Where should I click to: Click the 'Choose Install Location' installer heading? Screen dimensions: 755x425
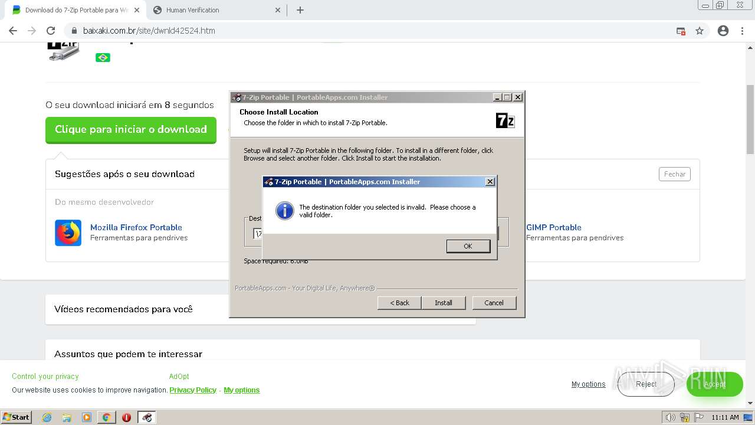tap(279, 112)
